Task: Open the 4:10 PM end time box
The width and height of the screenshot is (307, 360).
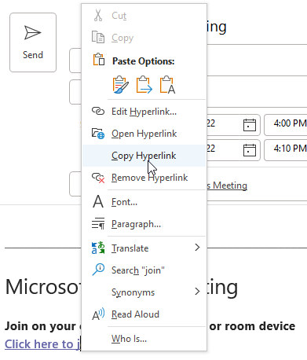Action: pyautogui.click(x=286, y=150)
